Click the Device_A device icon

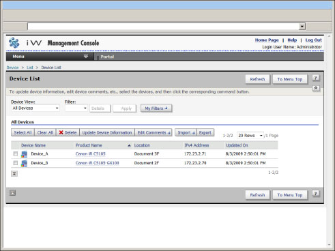pyautogui.click(x=24, y=154)
